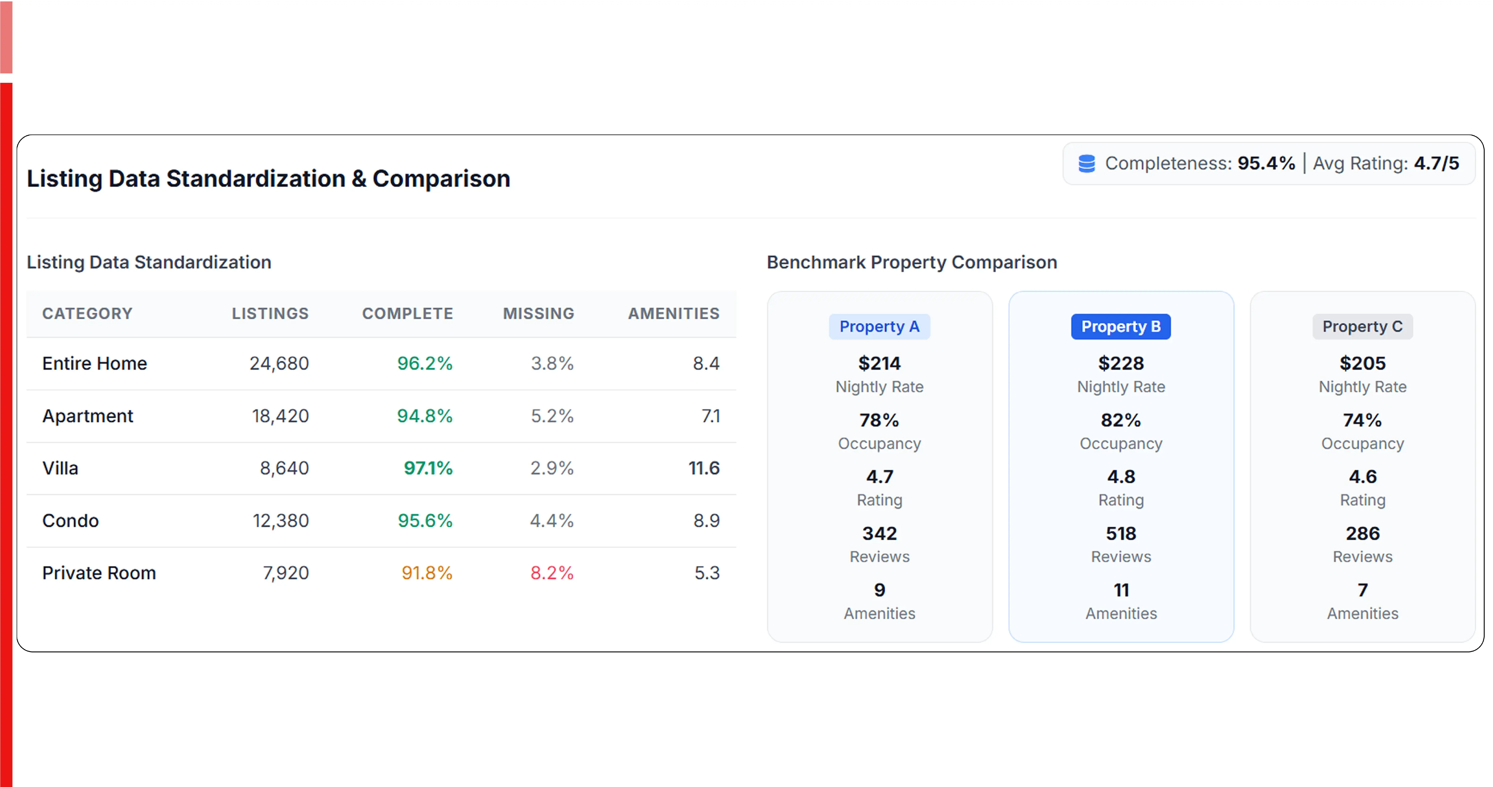Click the database icon beside Completeness
This screenshot has height=787, width=1493.
[1087, 164]
